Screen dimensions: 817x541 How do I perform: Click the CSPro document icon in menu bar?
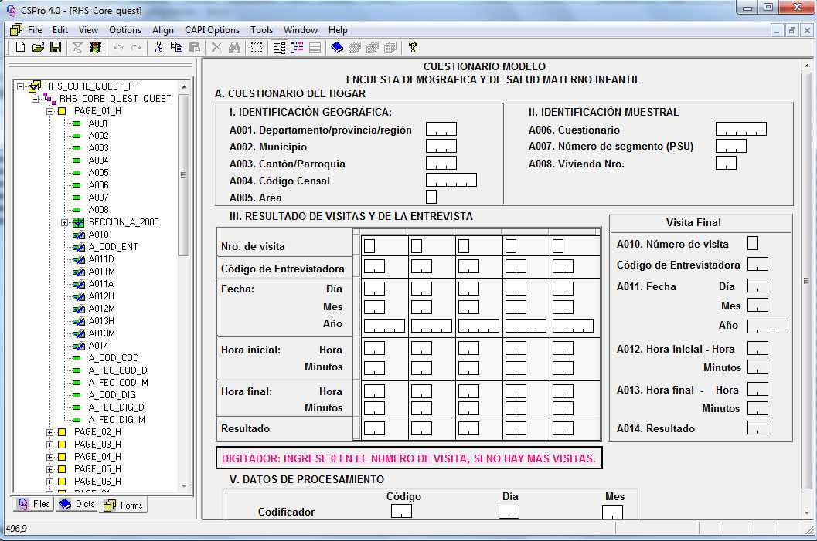pos(16,29)
